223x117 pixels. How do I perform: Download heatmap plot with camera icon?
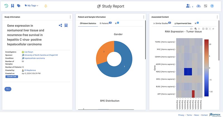click(191, 29)
